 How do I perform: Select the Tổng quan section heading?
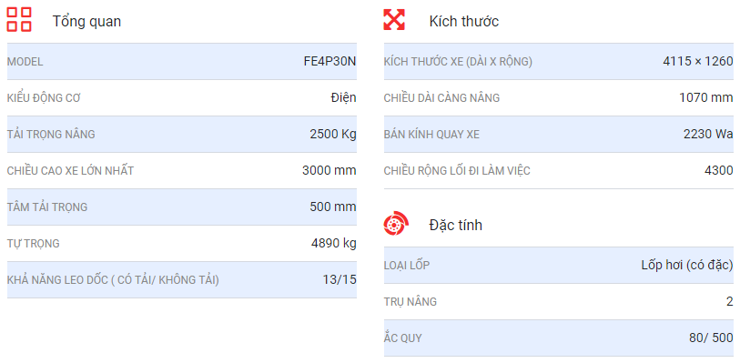click(x=86, y=21)
